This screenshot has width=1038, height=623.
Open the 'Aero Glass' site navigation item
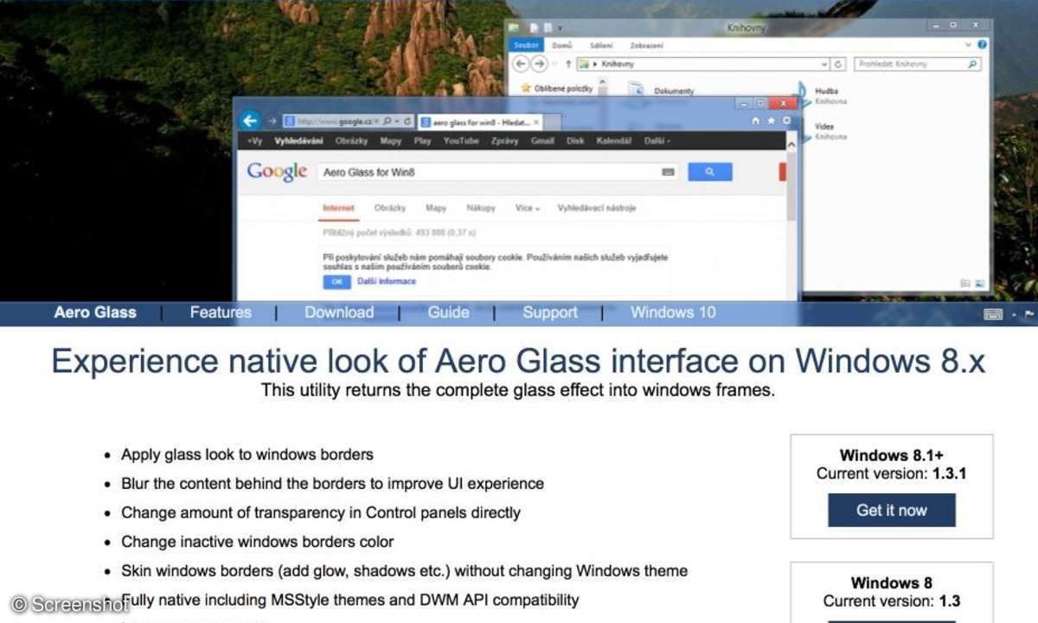tap(95, 312)
